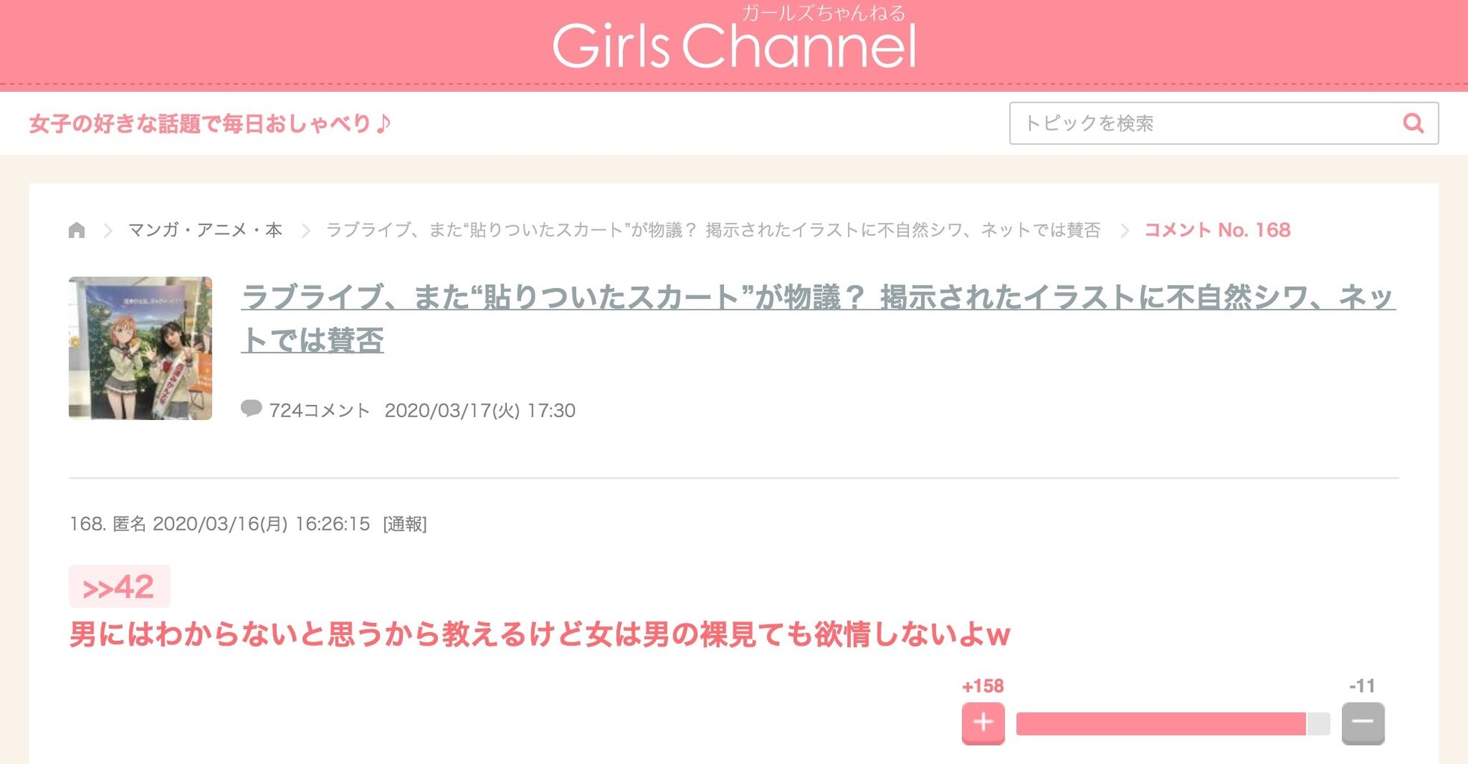Click the 女子の好きな話題 tagline text
This screenshot has width=1468, height=764.
[210, 123]
